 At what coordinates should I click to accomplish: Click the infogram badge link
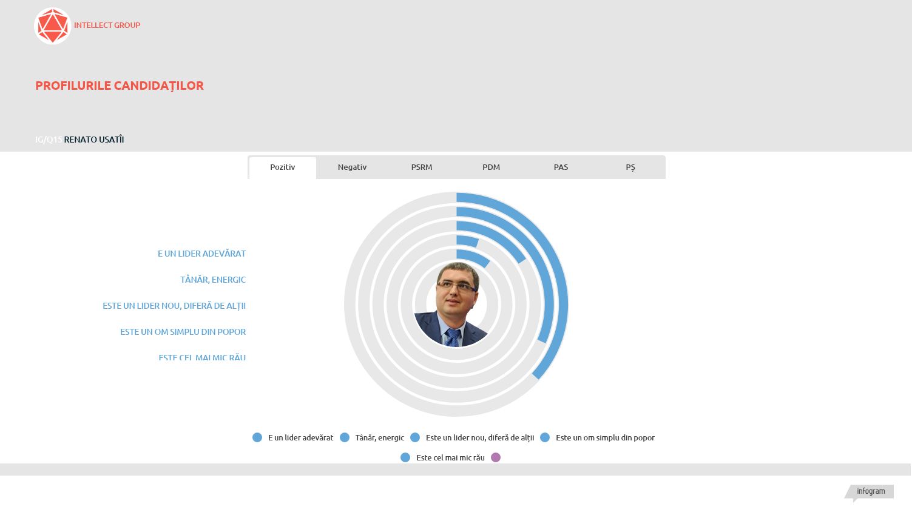[871, 491]
